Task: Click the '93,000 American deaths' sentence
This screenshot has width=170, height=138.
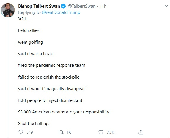Action: tap(64, 112)
